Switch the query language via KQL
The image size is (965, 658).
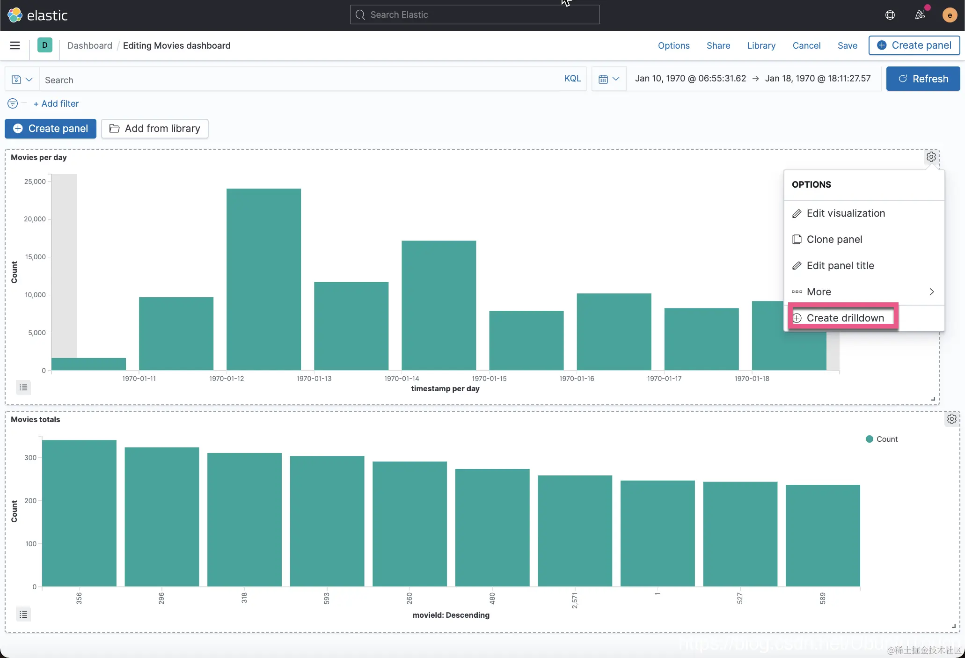[572, 79]
